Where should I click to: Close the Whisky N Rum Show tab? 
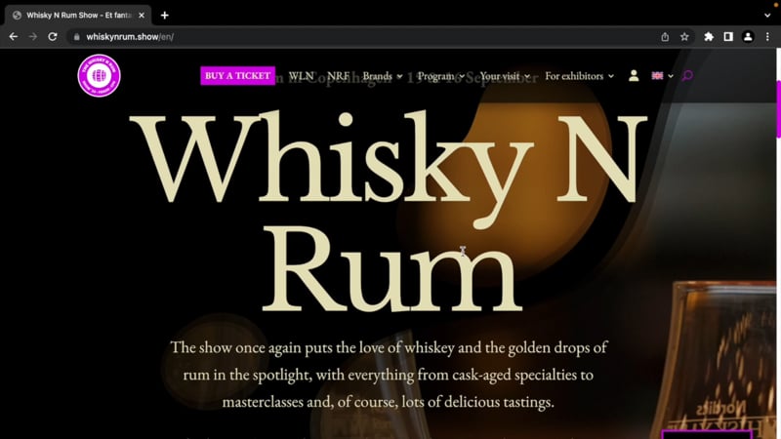click(x=142, y=16)
